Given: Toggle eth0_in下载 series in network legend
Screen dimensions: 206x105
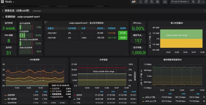Looking at the screenshot, I should (148, 97).
